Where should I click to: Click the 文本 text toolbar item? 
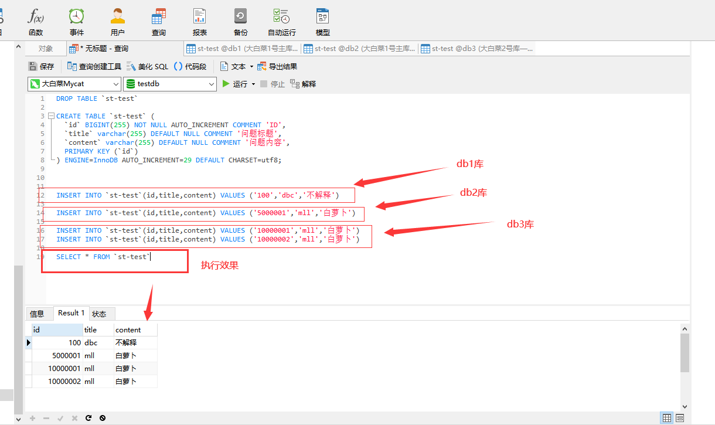click(233, 67)
